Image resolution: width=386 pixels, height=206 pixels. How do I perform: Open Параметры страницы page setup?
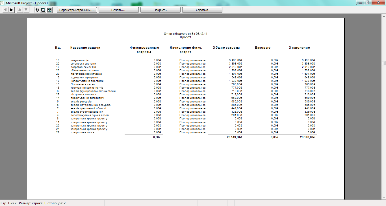tap(77, 10)
